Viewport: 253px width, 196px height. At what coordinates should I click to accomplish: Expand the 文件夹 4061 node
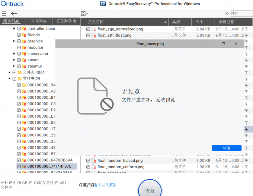tap(9, 72)
